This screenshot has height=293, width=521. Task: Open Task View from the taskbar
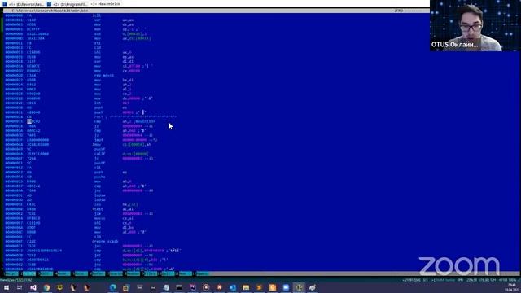point(20,287)
